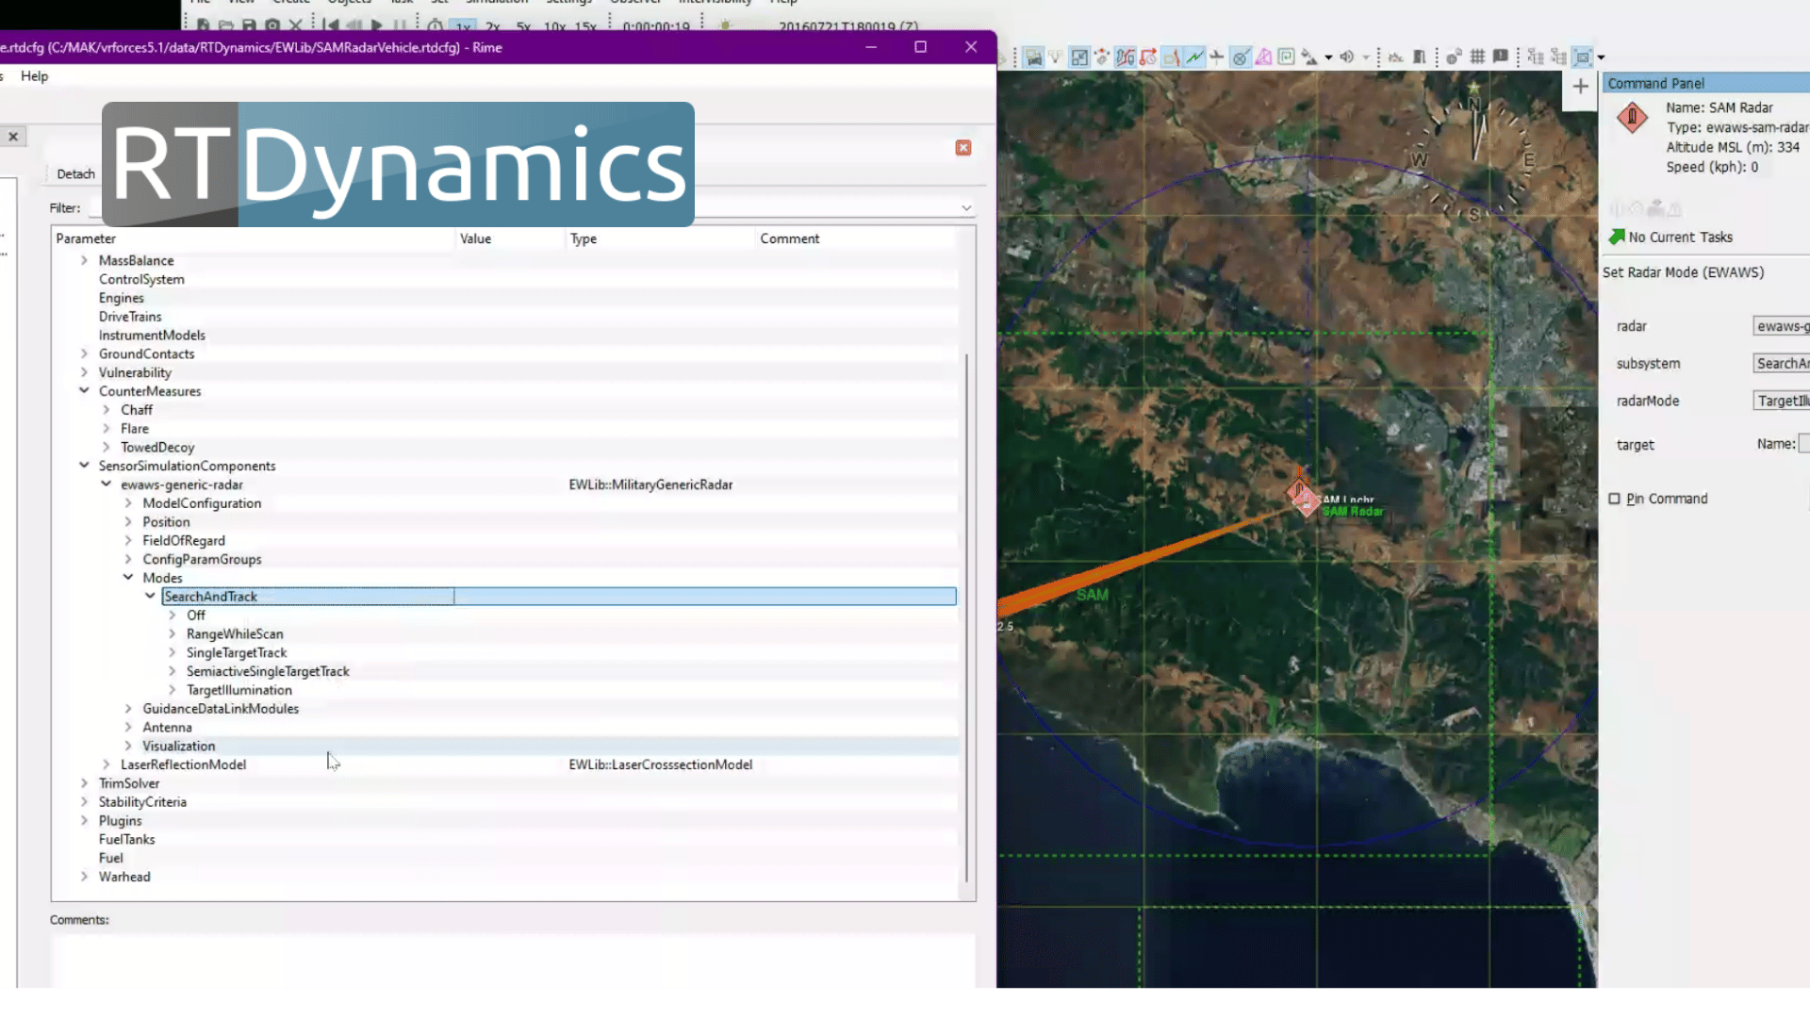This screenshot has width=1810, height=1018.
Task: Expand the LaserReflectionModel node
Action: (106, 764)
